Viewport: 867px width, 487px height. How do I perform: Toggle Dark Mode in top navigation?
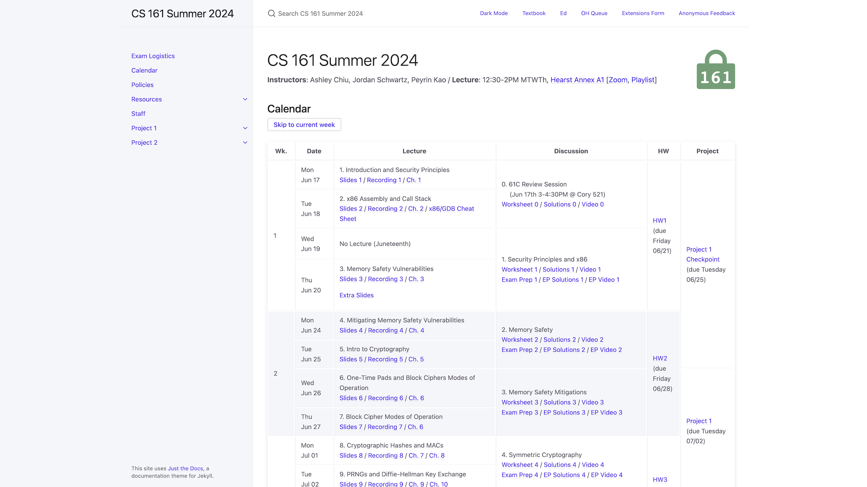point(494,13)
